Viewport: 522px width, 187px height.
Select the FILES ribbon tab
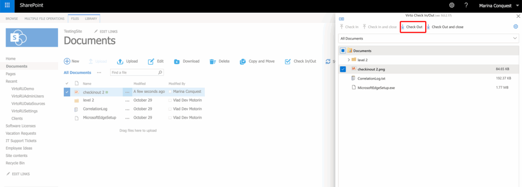coord(75,19)
